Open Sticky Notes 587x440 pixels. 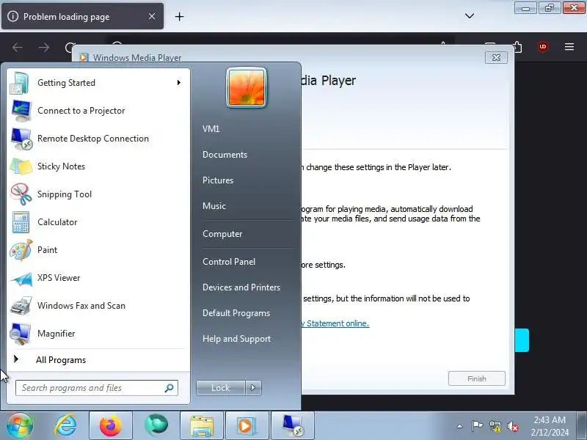[98, 166]
